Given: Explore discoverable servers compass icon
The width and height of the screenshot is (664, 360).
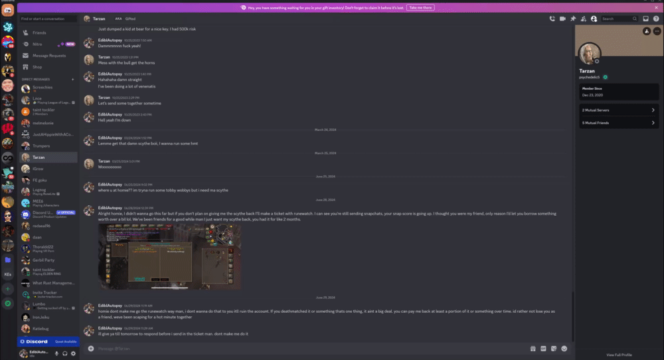Looking at the screenshot, I should 7,304.
